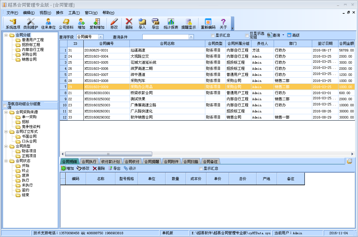This screenshot has height=237, width=358.
Task: Open 往来单位 contacts toolbar icon
Action: pos(48,23)
